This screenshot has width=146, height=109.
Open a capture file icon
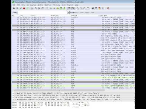click(x=32, y=8)
